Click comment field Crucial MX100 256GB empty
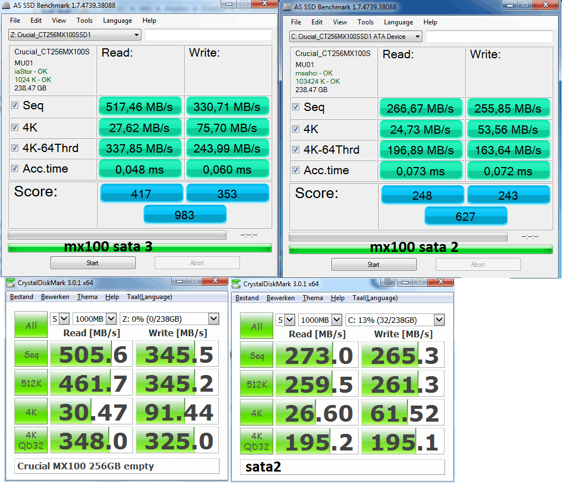 117,466
